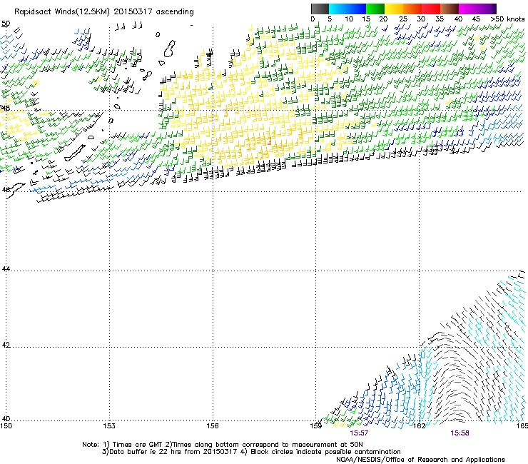Click the green 15-20 knots legend segment
Screen dimensions: 528x464
375,9
